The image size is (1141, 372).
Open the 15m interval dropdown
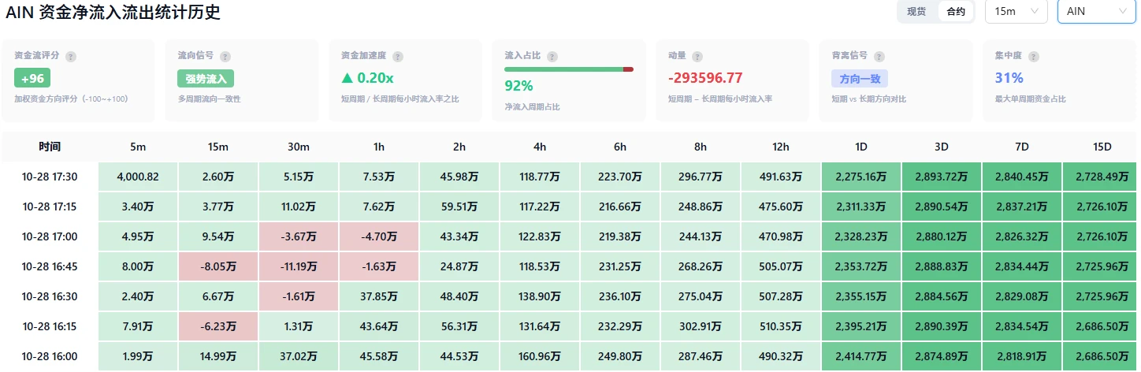click(x=1016, y=12)
